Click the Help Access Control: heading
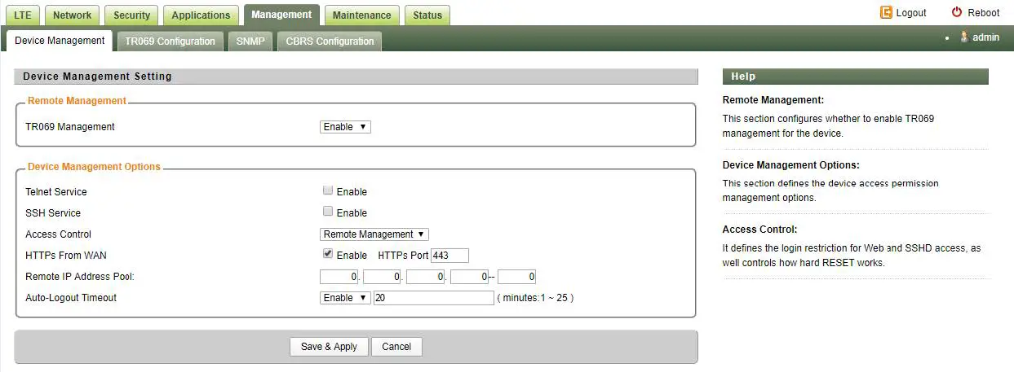1014x372 pixels. coord(759,230)
